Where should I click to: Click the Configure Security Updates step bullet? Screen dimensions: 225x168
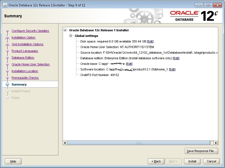[8, 31]
